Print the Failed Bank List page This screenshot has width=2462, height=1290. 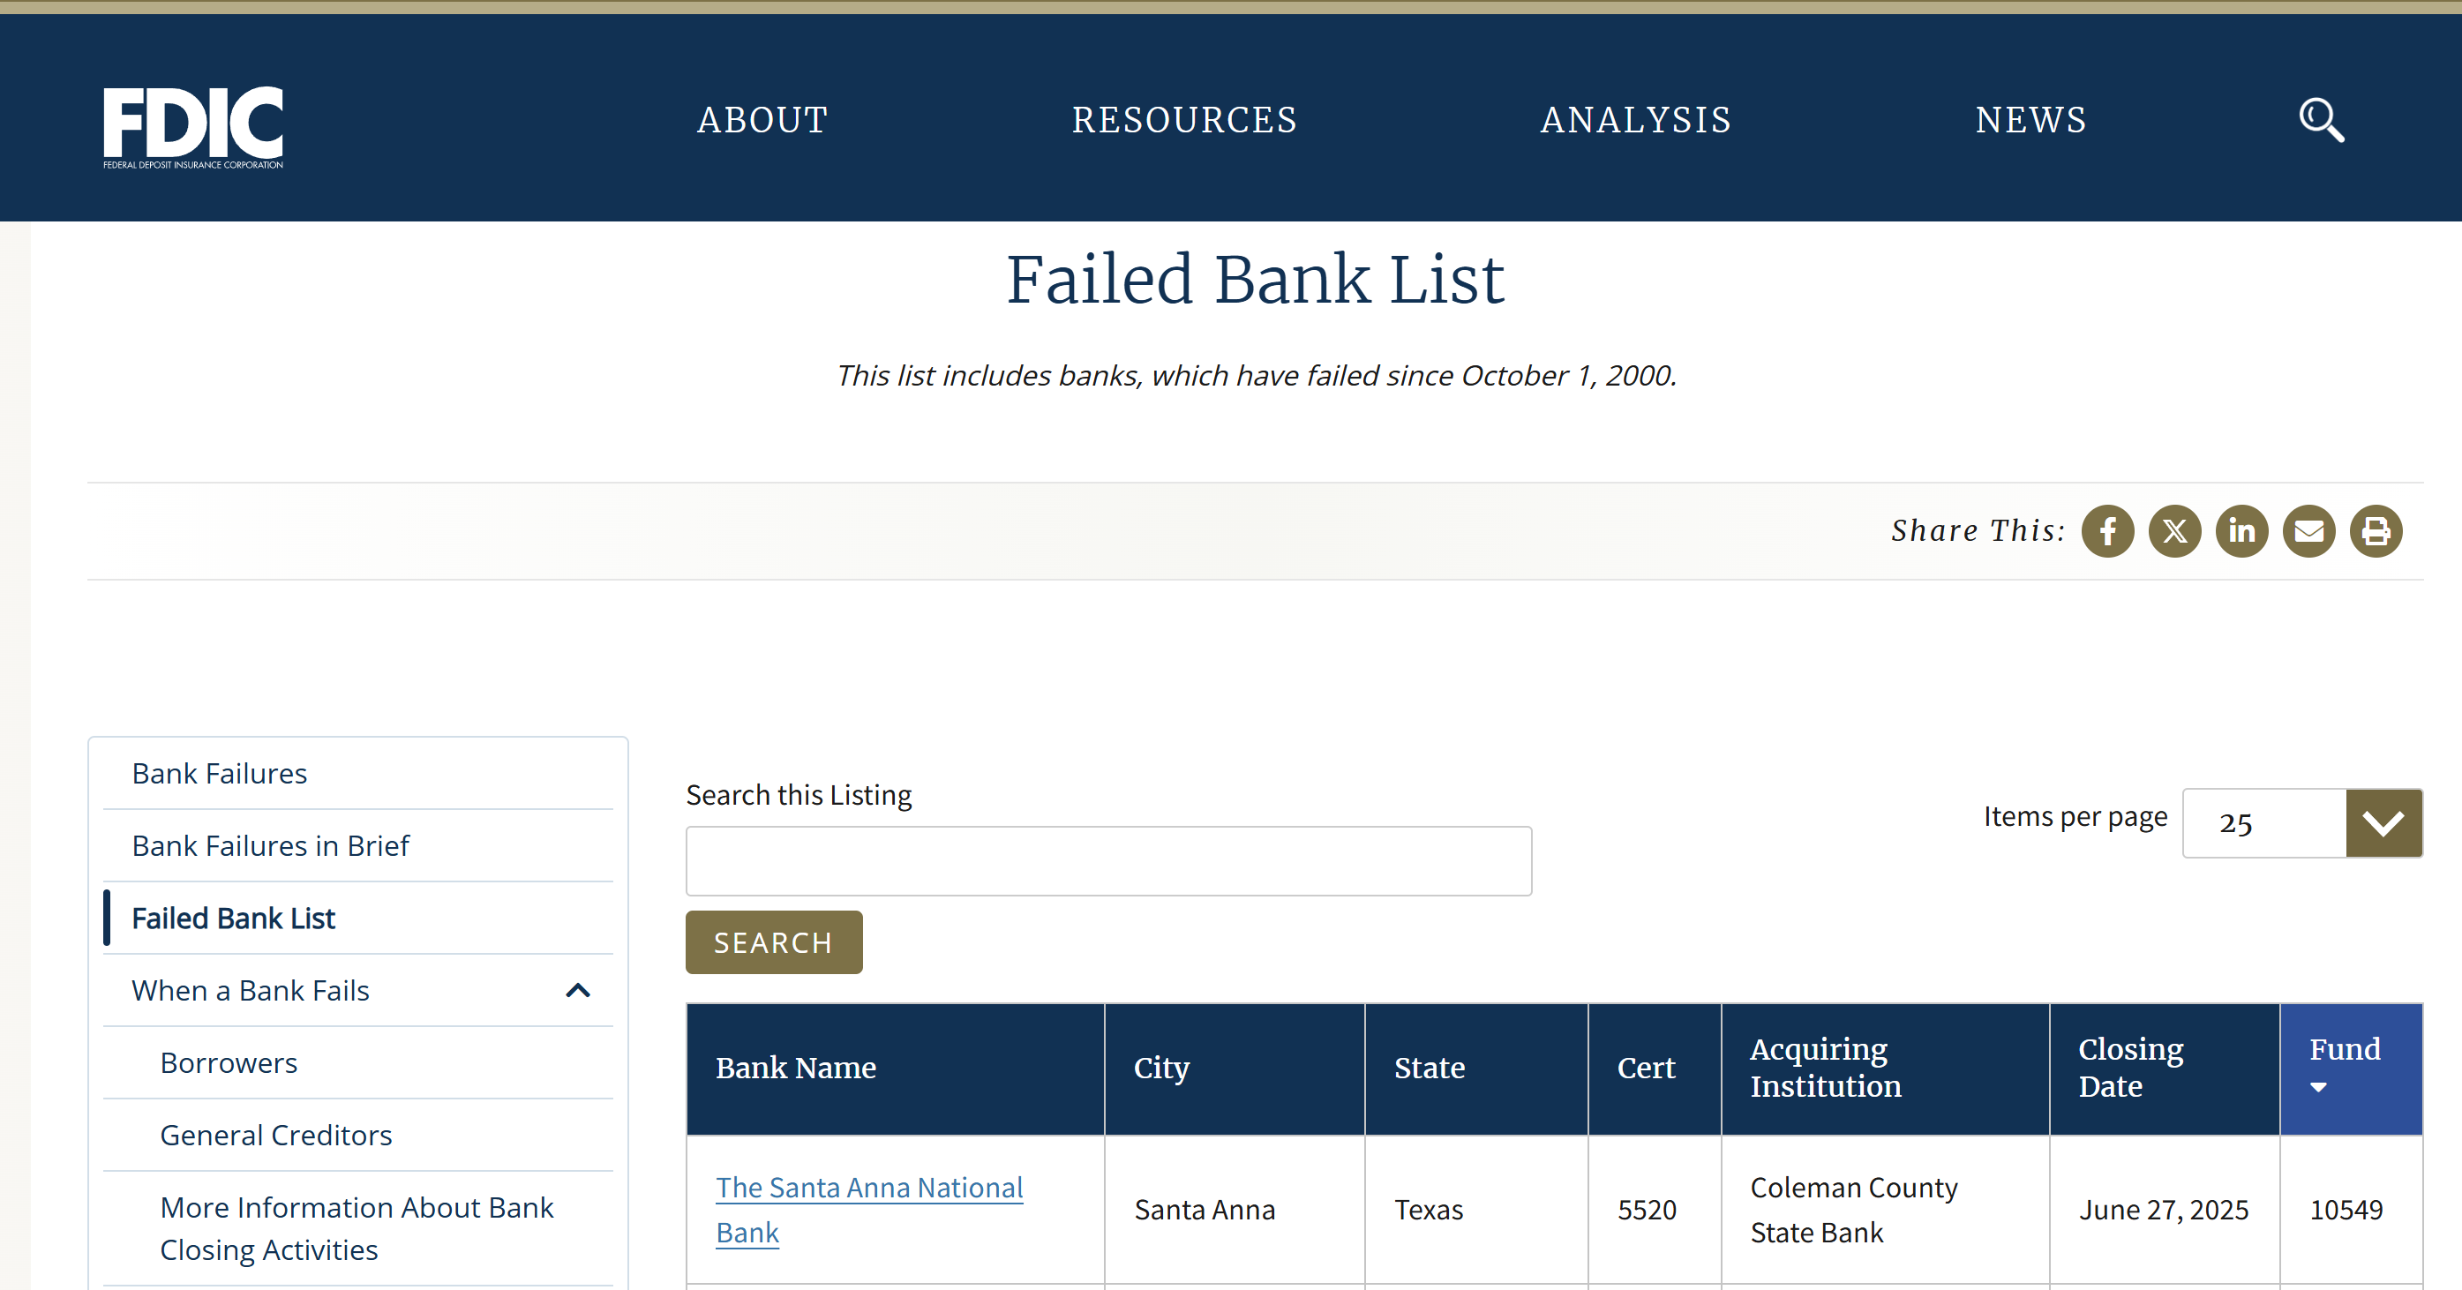tap(2377, 531)
